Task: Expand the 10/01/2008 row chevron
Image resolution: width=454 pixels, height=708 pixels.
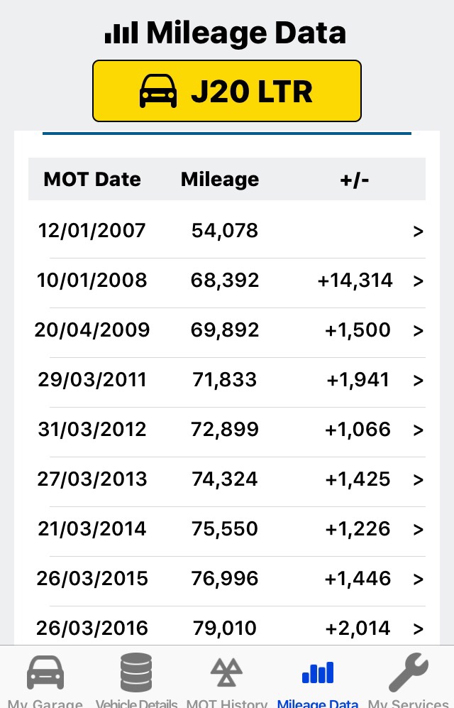Action: [418, 281]
